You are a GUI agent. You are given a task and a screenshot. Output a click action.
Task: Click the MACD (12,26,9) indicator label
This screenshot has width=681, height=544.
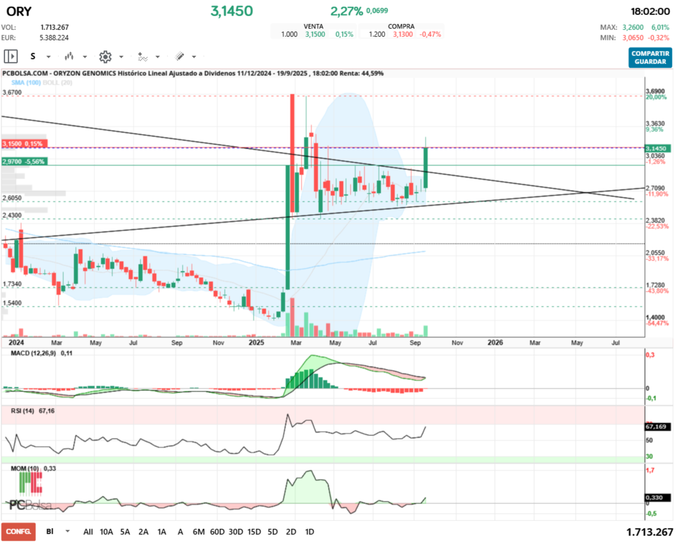tap(33, 354)
